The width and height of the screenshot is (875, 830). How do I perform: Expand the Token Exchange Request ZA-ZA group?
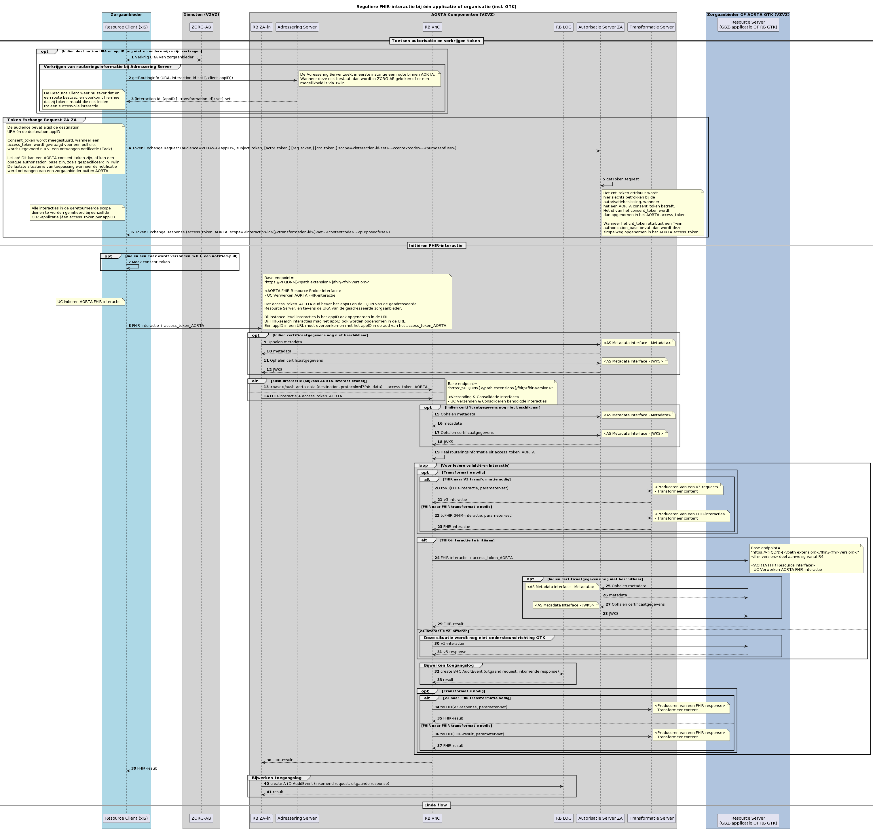[x=42, y=119]
